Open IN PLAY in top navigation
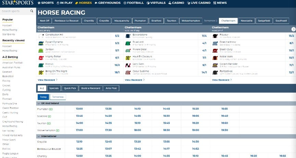 pyautogui.click(x=64, y=3)
